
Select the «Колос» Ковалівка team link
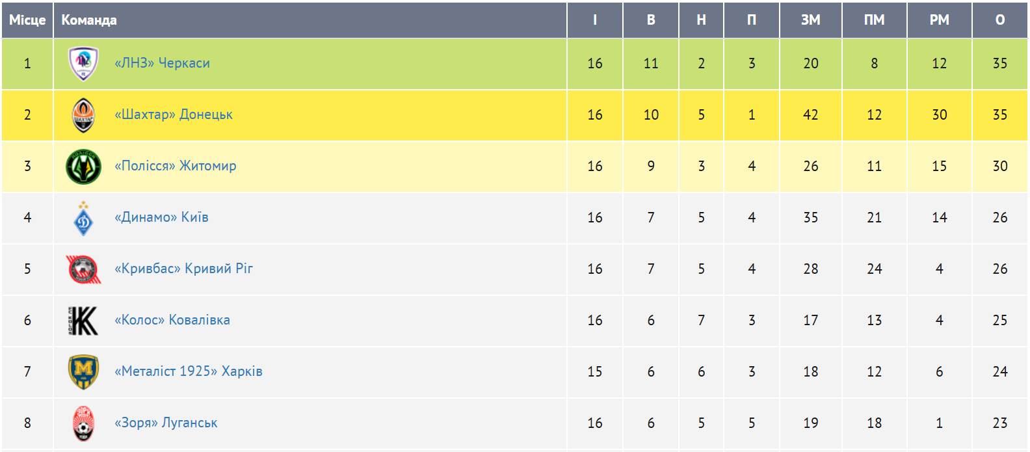172,320
